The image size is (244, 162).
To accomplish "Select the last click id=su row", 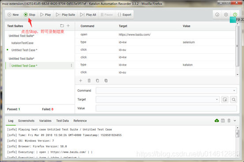I will pyautogui.click(x=155, y=72).
